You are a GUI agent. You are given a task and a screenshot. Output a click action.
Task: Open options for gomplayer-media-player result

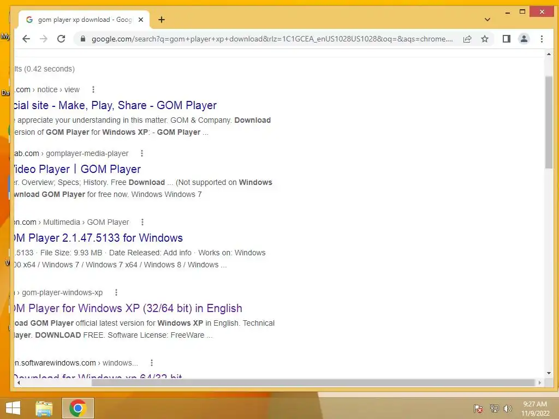(142, 153)
